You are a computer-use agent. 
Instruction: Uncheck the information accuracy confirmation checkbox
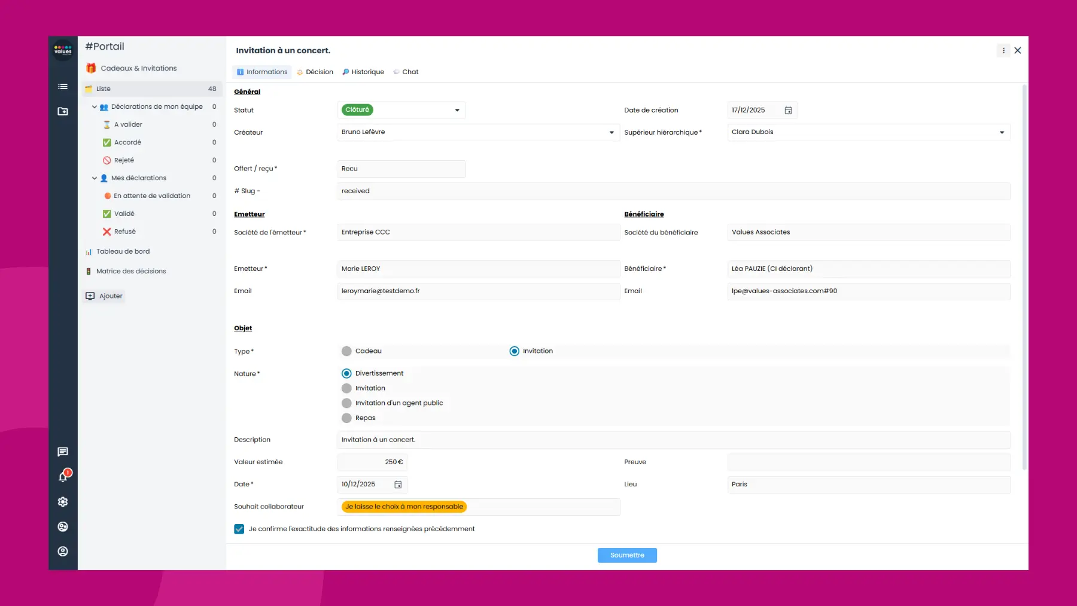[239, 529]
